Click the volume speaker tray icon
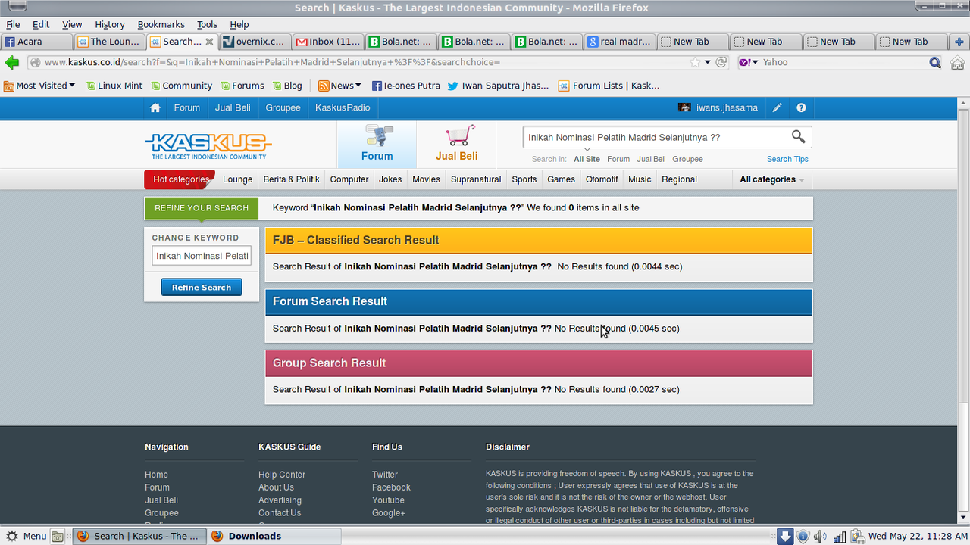 [x=821, y=536]
